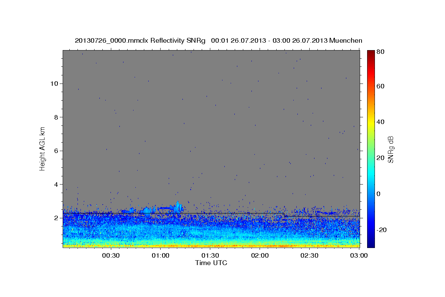Viewport: 445px width, 297px height.
Task: Click the height tick label 2
Action: (x=56, y=218)
